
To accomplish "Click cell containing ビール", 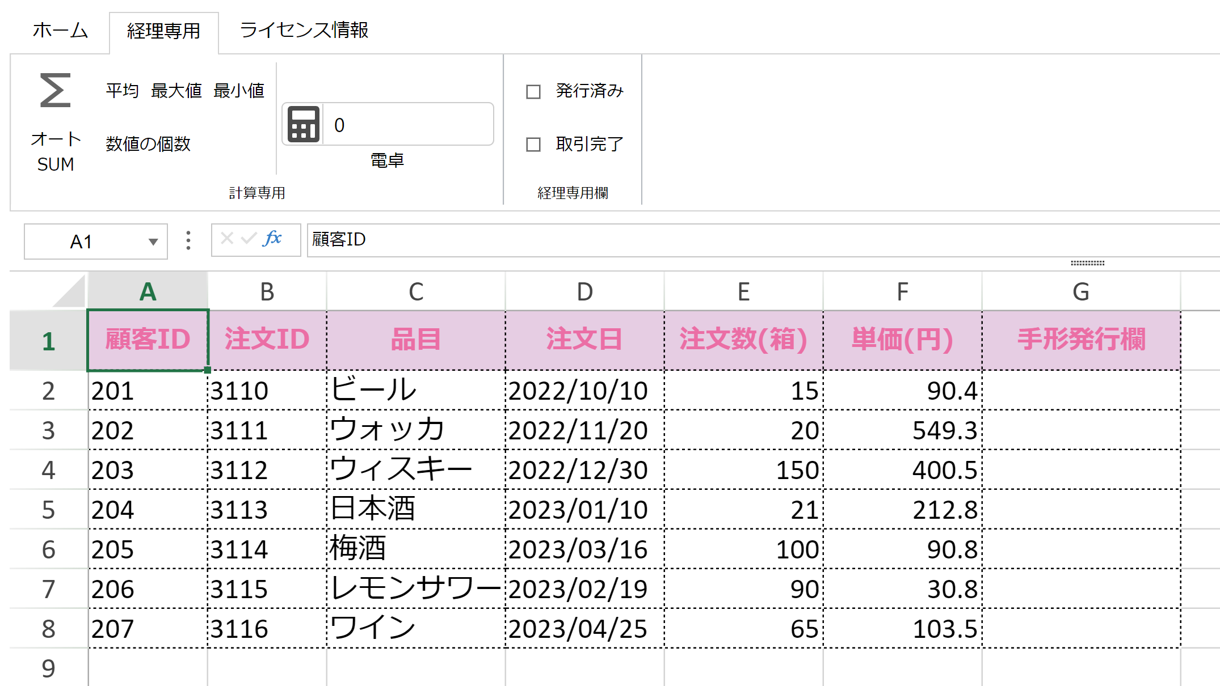I will 416,391.
